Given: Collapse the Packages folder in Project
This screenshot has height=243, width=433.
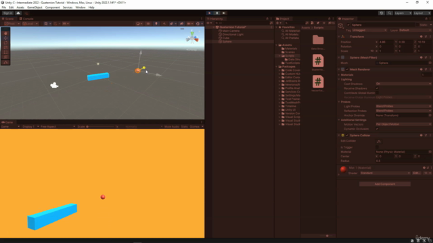Looking at the screenshot, I should click(x=277, y=67).
